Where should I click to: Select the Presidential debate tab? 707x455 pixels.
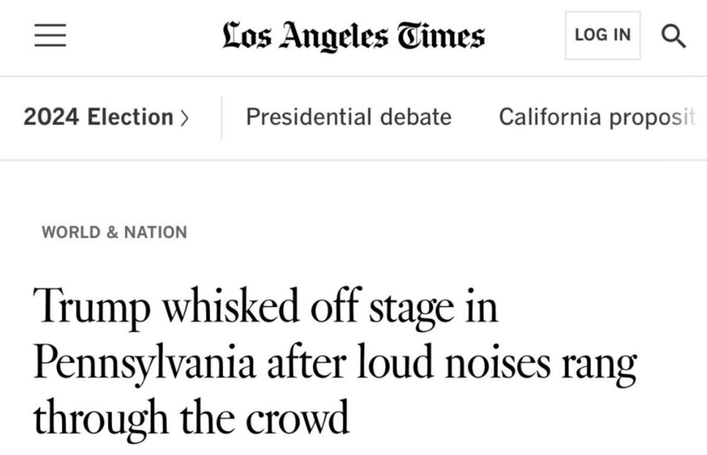[349, 117]
